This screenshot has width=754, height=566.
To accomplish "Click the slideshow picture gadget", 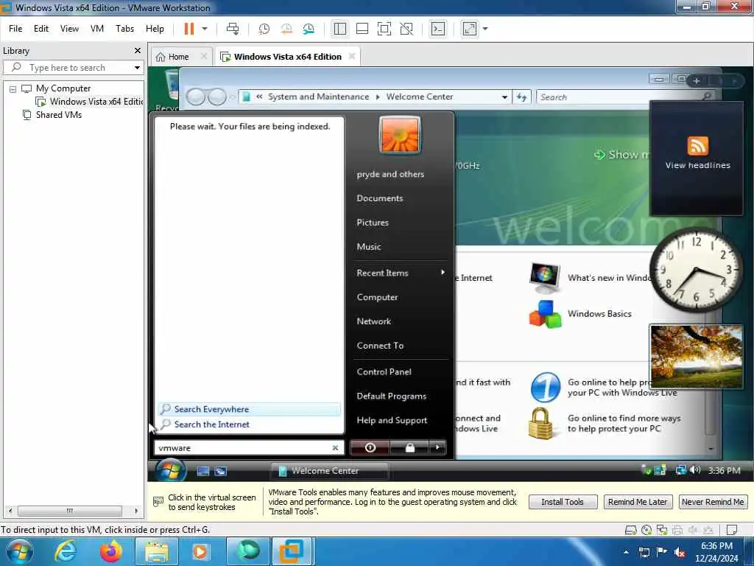I will (697, 356).
